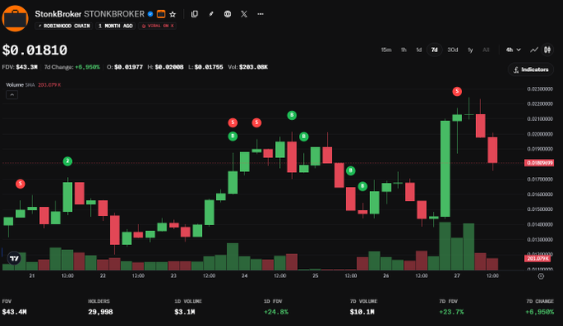Click the 7D CHANGE +6,950% bottom stat
Image resolution: width=563 pixels, height=326 pixels.
[540, 307]
